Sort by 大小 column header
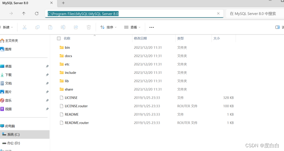This screenshot has width=284, height=151. [217, 38]
